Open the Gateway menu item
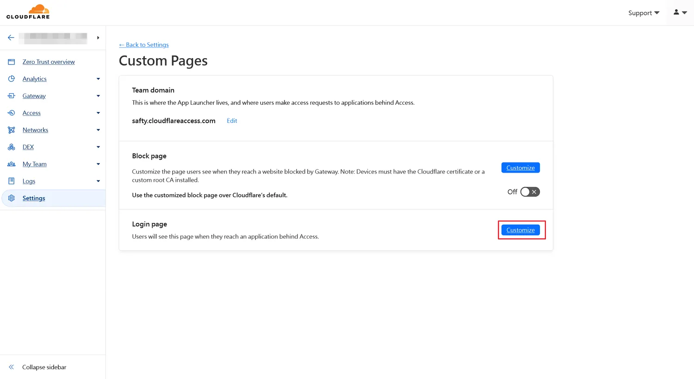The width and height of the screenshot is (694, 379). (34, 96)
